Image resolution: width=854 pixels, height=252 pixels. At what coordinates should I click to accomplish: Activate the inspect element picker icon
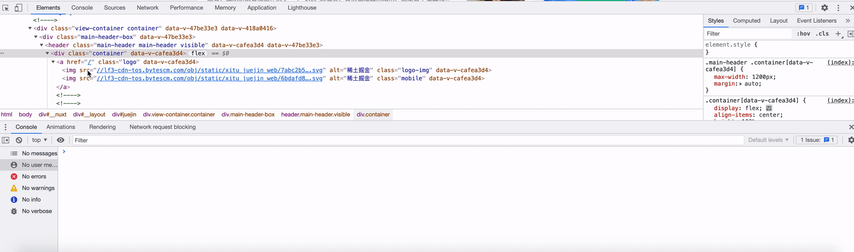tap(6, 8)
